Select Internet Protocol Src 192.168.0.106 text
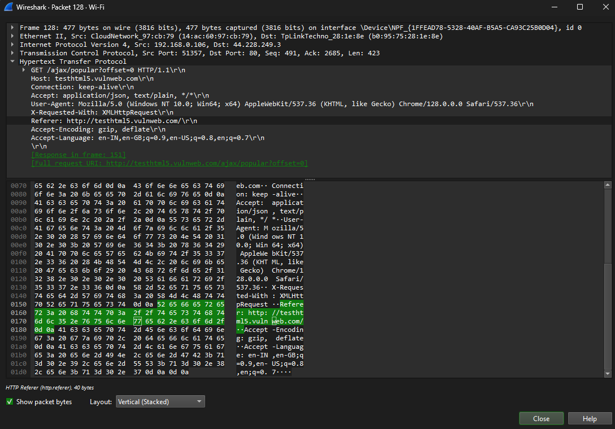This screenshot has height=429, width=615. pyautogui.click(x=150, y=45)
